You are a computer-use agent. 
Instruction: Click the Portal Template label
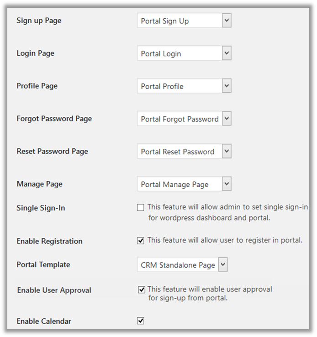pyautogui.click(x=43, y=265)
